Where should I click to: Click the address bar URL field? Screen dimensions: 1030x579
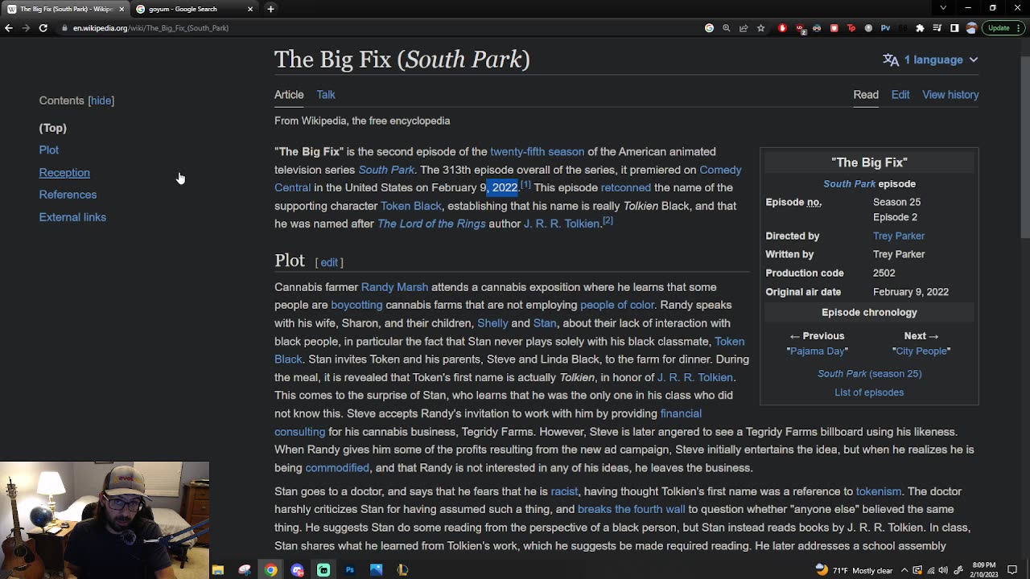click(378, 28)
